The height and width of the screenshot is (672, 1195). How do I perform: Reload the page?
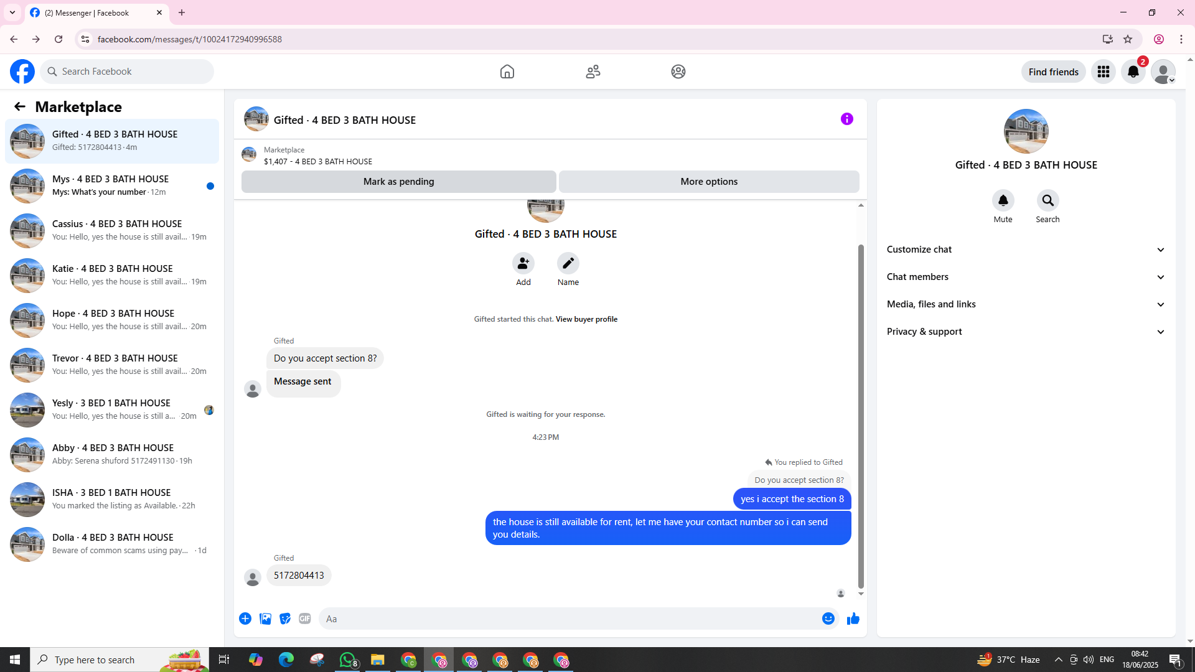click(x=59, y=39)
